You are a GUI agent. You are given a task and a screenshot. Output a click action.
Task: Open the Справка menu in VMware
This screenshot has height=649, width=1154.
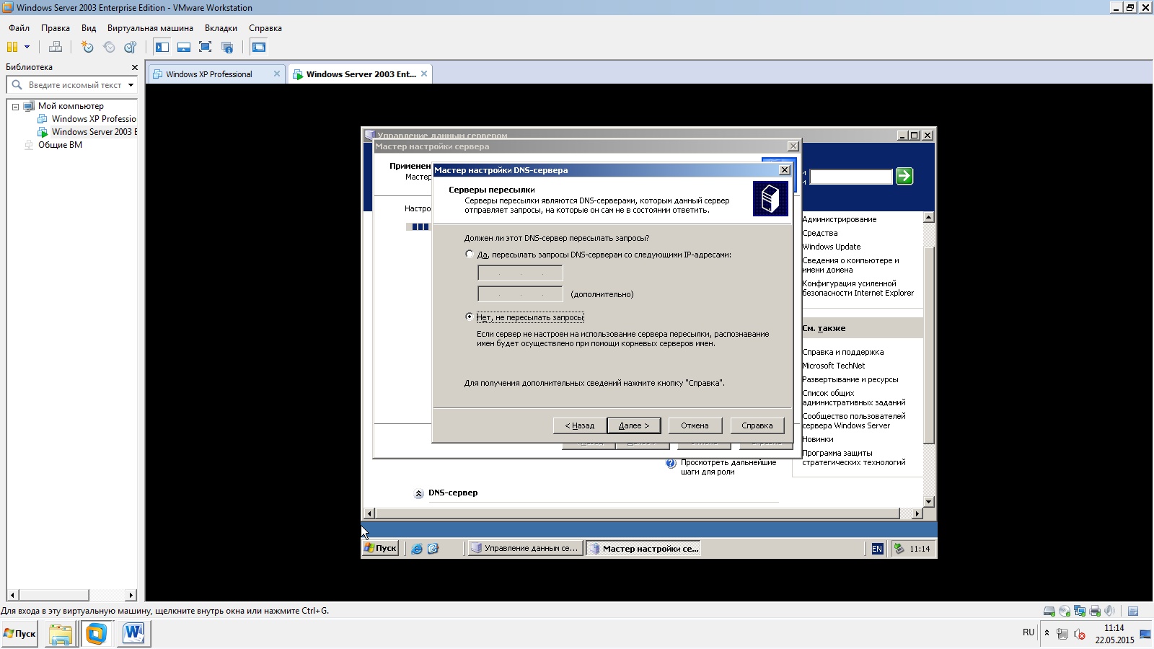[x=265, y=28]
